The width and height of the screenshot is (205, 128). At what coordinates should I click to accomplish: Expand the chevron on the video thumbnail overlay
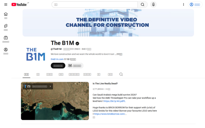50,86
